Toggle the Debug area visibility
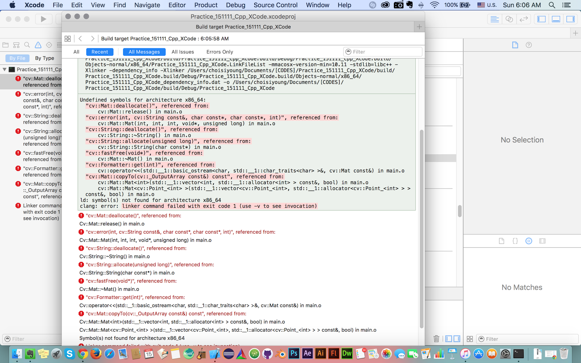The width and height of the screenshot is (581, 363). [x=556, y=19]
